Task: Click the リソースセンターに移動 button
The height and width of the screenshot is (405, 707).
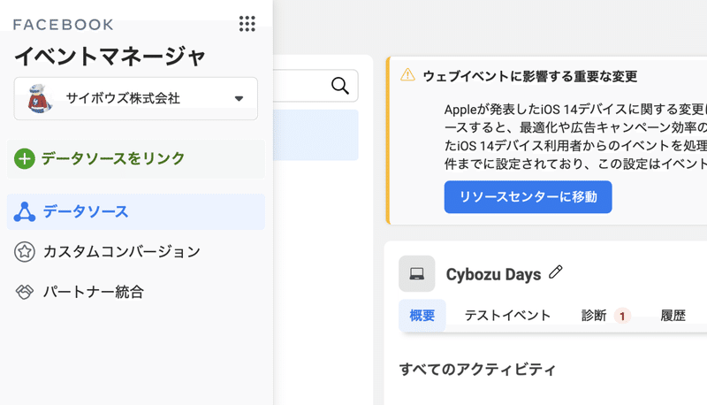Action: (x=528, y=197)
